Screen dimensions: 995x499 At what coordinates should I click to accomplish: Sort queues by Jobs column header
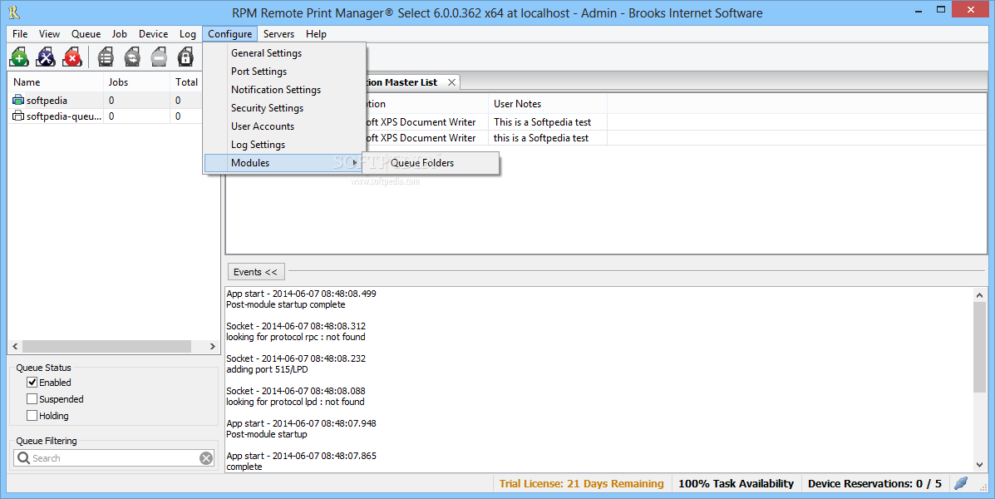click(136, 82)
